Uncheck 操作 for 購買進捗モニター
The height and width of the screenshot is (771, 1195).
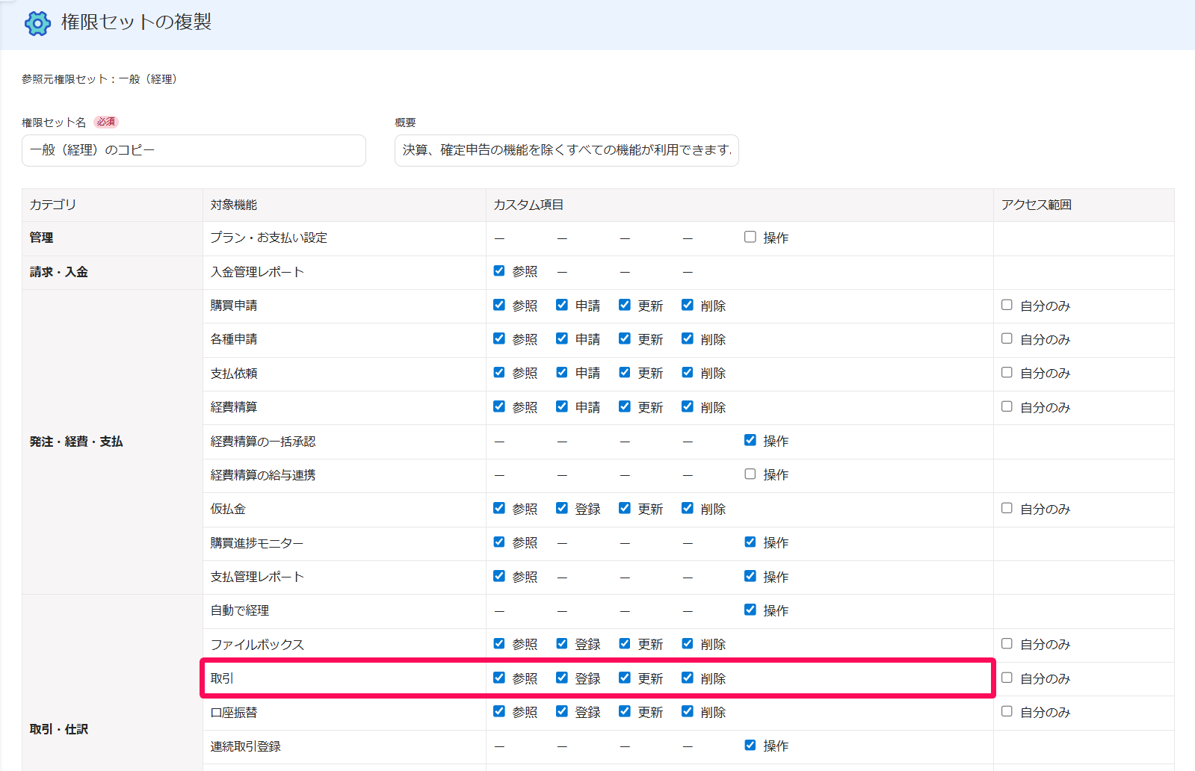pos(750,542)
